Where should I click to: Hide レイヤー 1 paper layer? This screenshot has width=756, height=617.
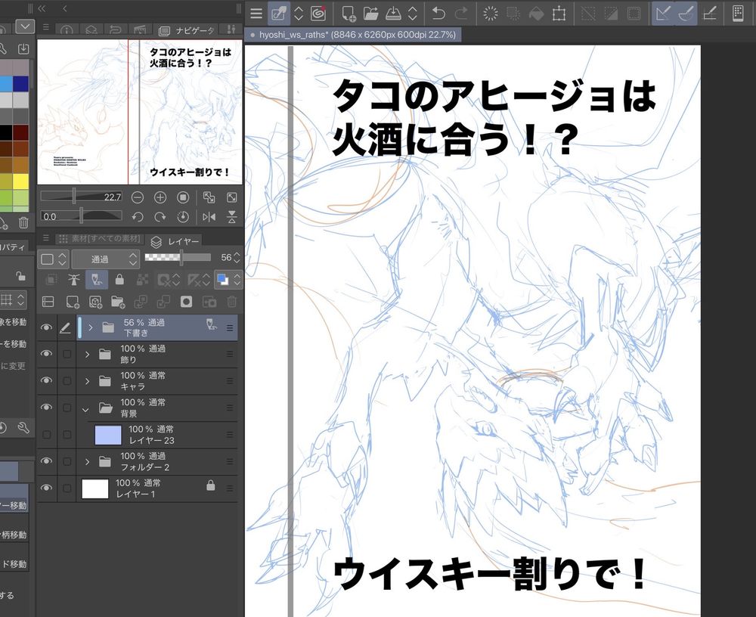46,488
